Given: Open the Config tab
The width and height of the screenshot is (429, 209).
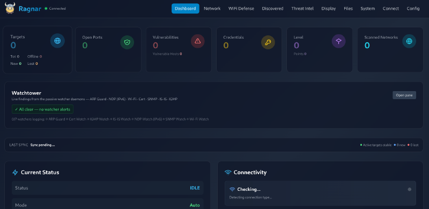Looking at the screenshot, I should coord(413,9).
